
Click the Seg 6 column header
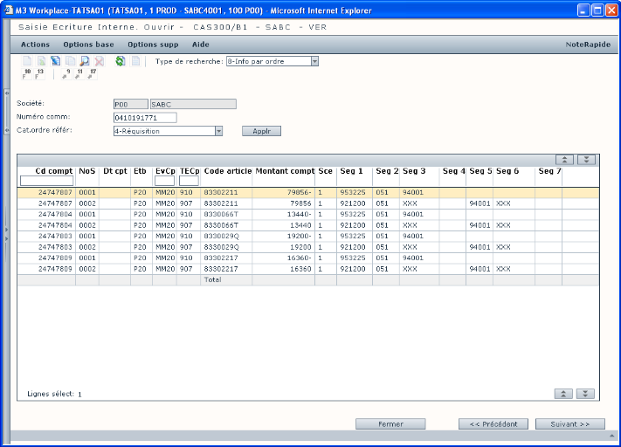click(x=507, y=171)
